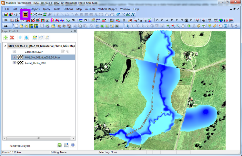Uncheck visibility of M01_5m_003_d_g002_50_Max layer
242x156 pixels.
(14, 57)
